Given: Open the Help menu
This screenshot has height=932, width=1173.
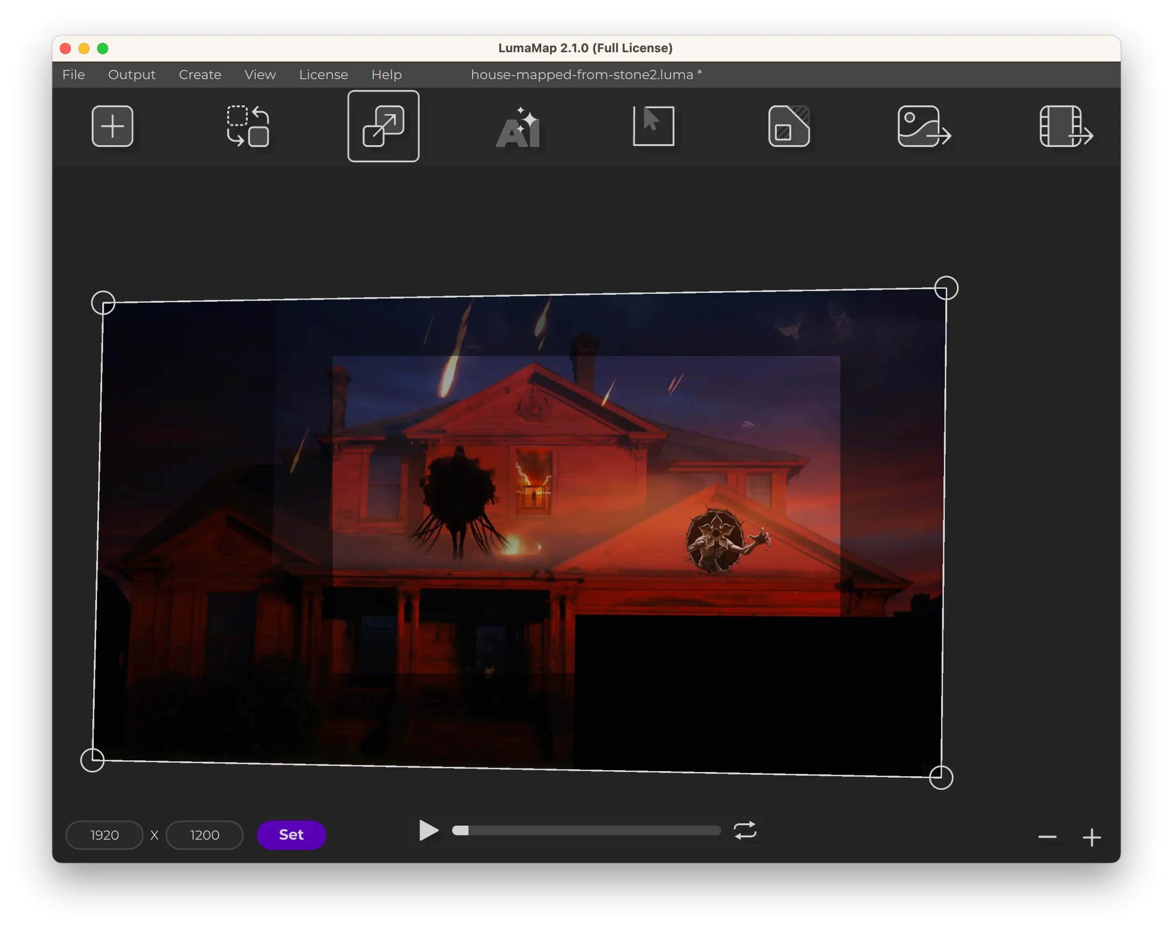Looking at the screenshot, I should point(386,75).
